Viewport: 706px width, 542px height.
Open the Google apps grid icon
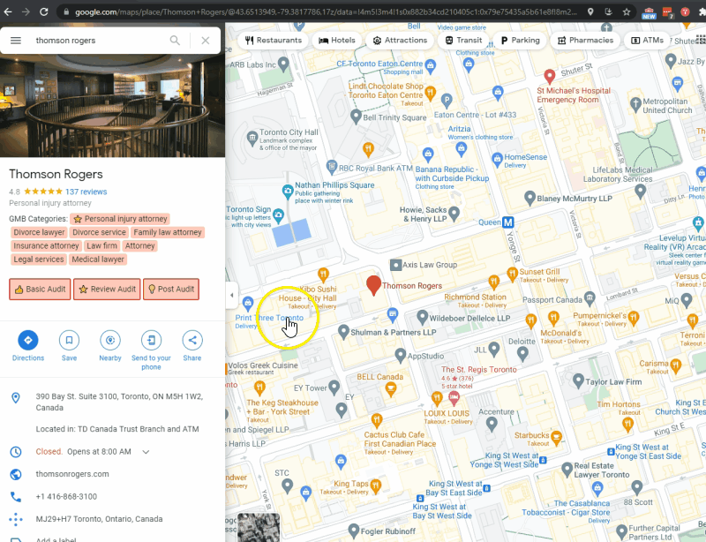701,40
